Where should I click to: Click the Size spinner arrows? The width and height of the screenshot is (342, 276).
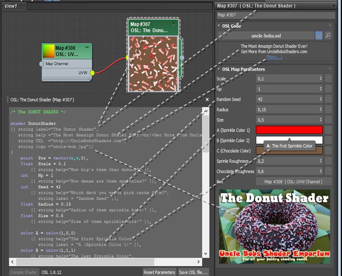pyautogui.click(x=320, y=120)
